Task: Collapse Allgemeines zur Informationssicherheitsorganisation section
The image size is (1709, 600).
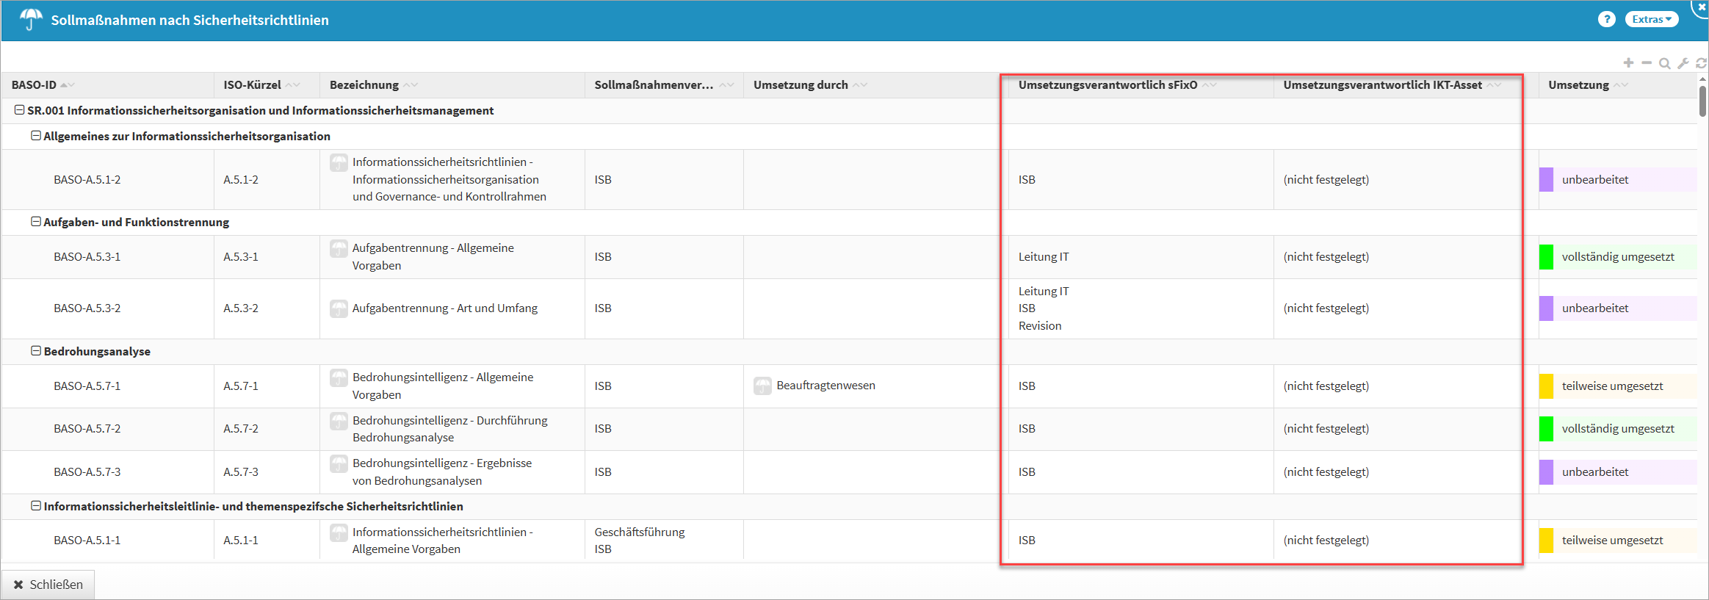Action: coord(35,136)
